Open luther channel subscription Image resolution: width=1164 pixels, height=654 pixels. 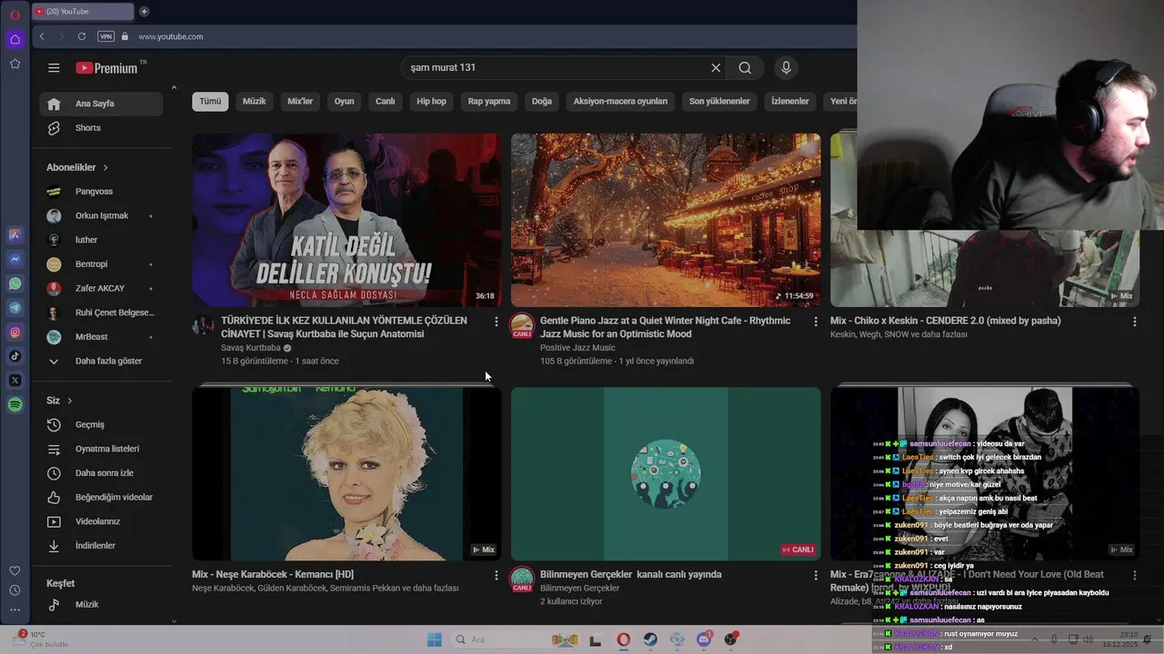coord(101,240)
